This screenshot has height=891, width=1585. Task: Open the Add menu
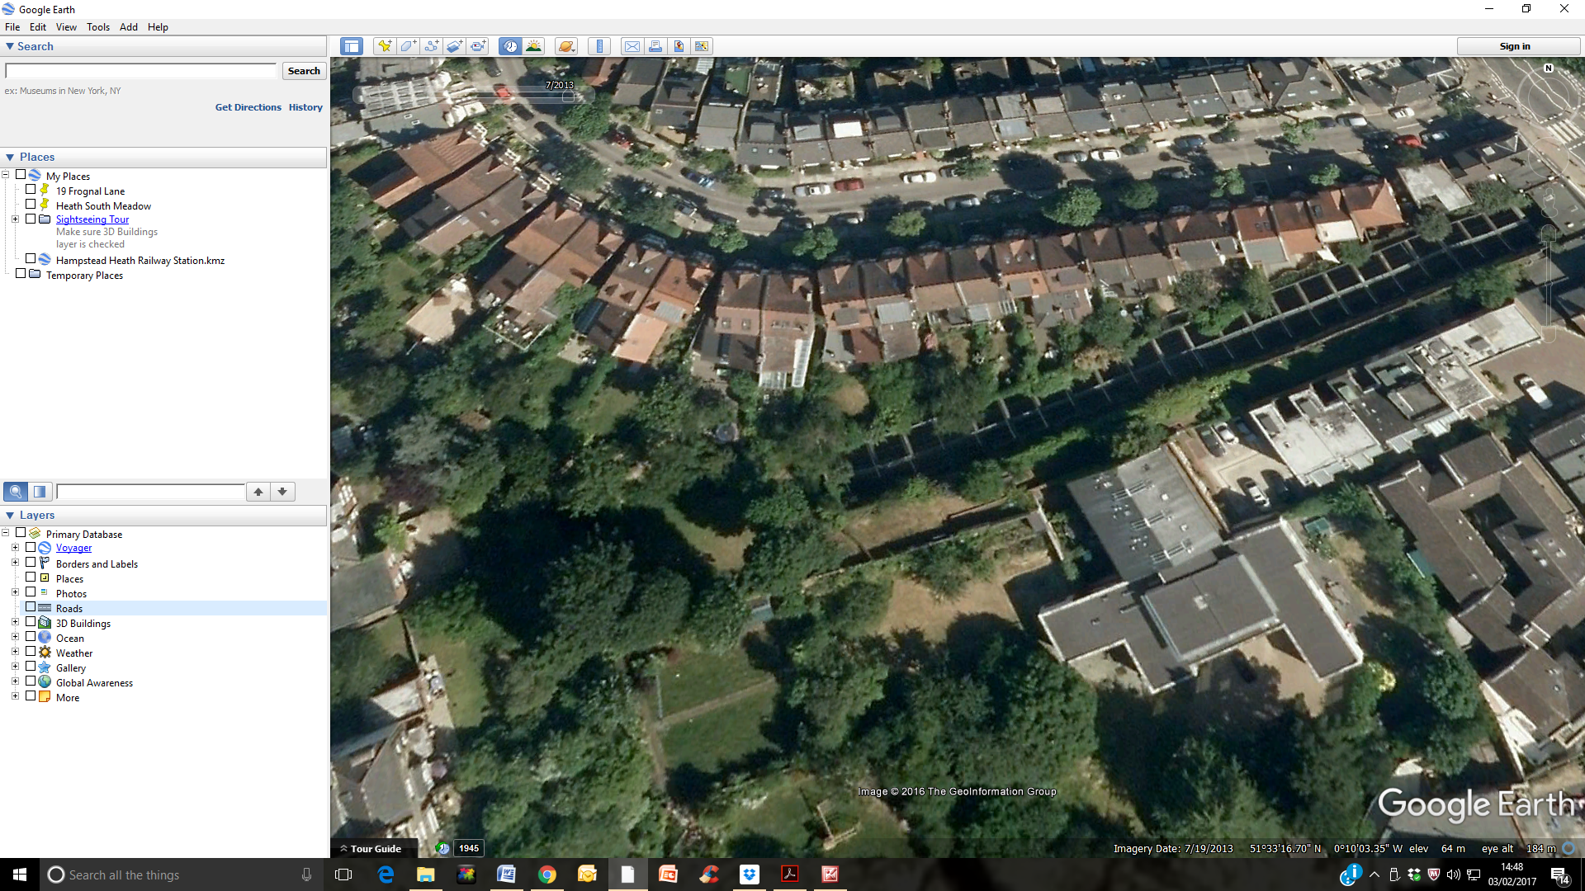tap(129, 26)
